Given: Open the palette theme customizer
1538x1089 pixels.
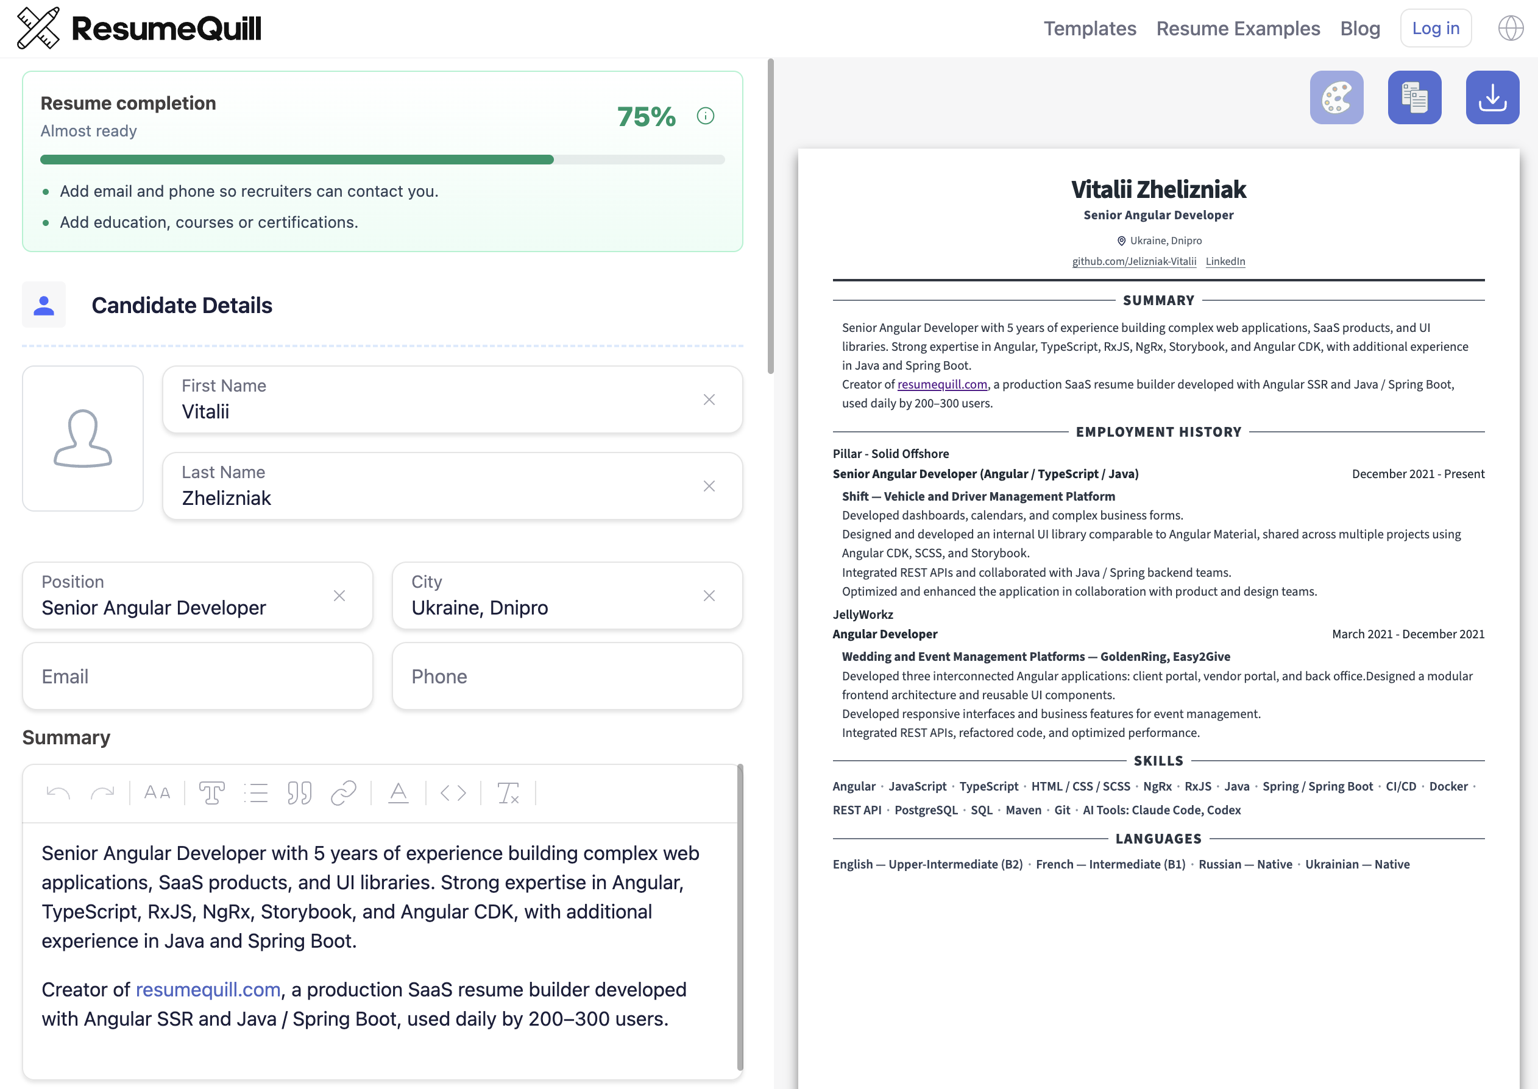Looking at the screenshot, I should (x=1336, y=97).
